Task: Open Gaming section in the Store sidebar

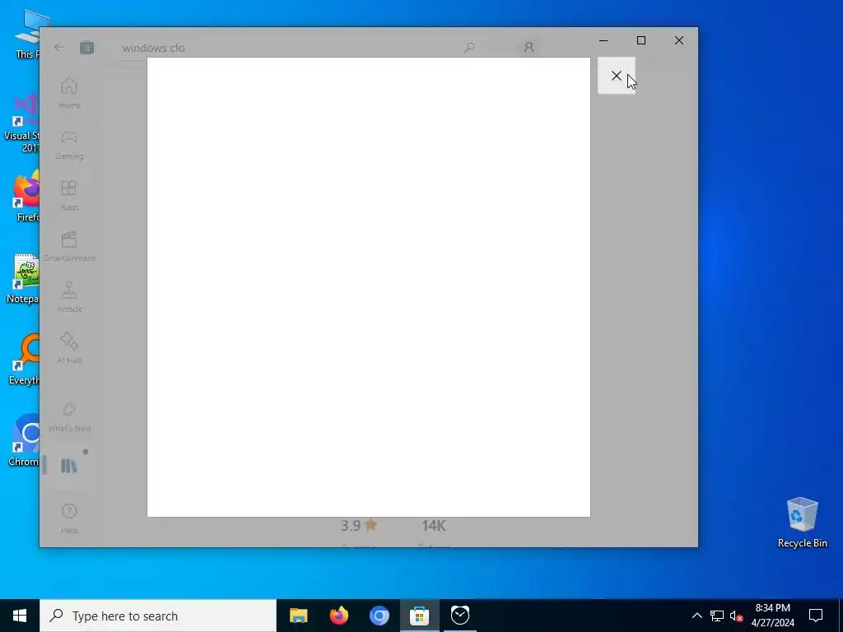Action: (x=69, y=145)
